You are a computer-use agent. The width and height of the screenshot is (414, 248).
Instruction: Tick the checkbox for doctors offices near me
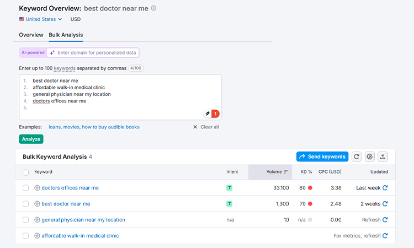(25, 187)
